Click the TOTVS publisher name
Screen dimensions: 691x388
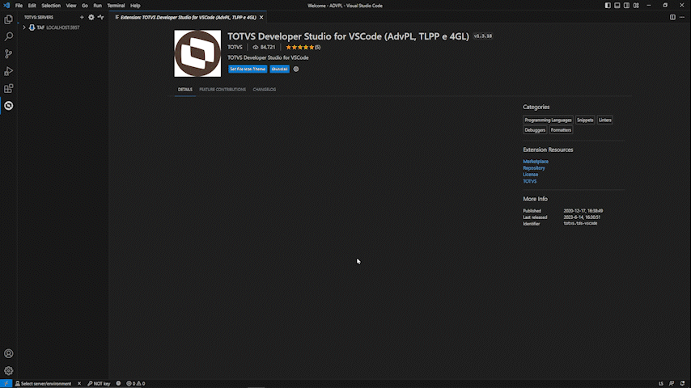(235, 47)
